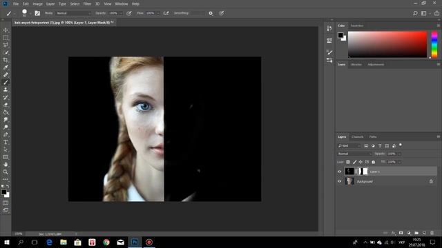Toggle Lock image pixels brush icon

(x=354, y=162)
